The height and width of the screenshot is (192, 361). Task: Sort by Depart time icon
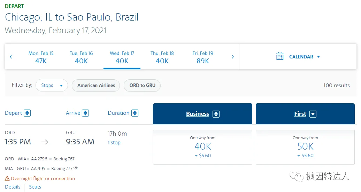pos(27,113)
